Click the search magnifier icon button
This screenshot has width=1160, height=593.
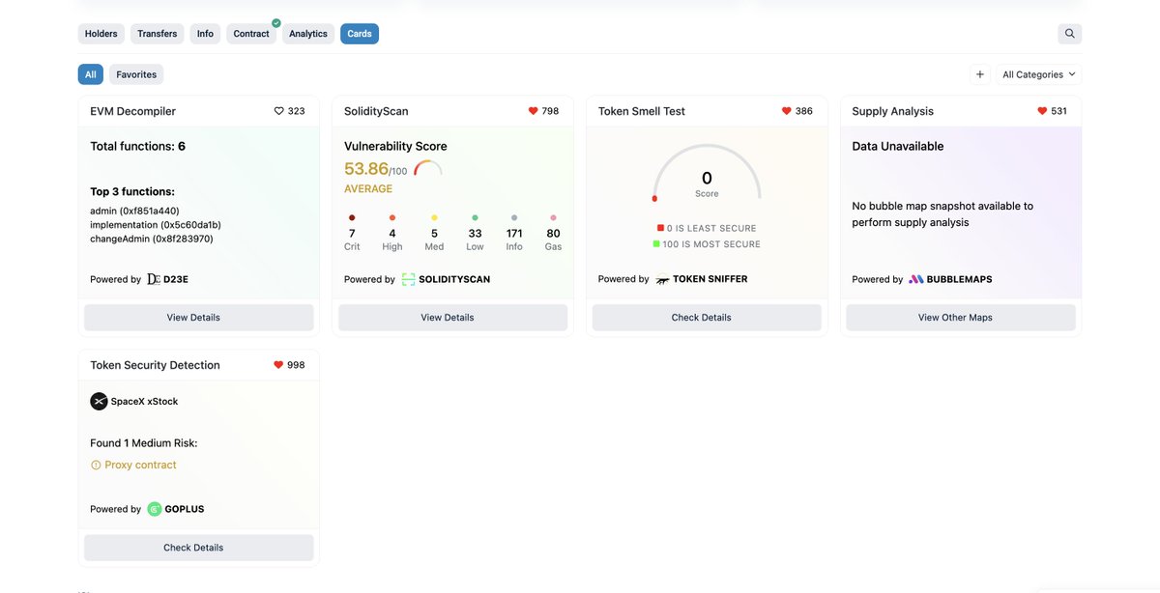tap(1069, 34)
